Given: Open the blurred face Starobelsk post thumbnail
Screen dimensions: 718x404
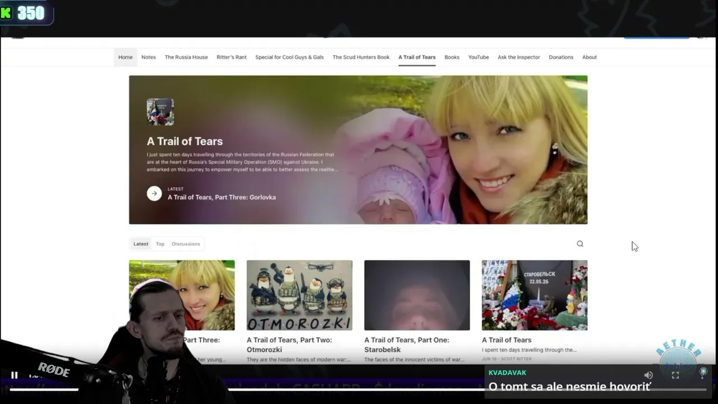Looking at the screenshot, I should coord(417,295).
